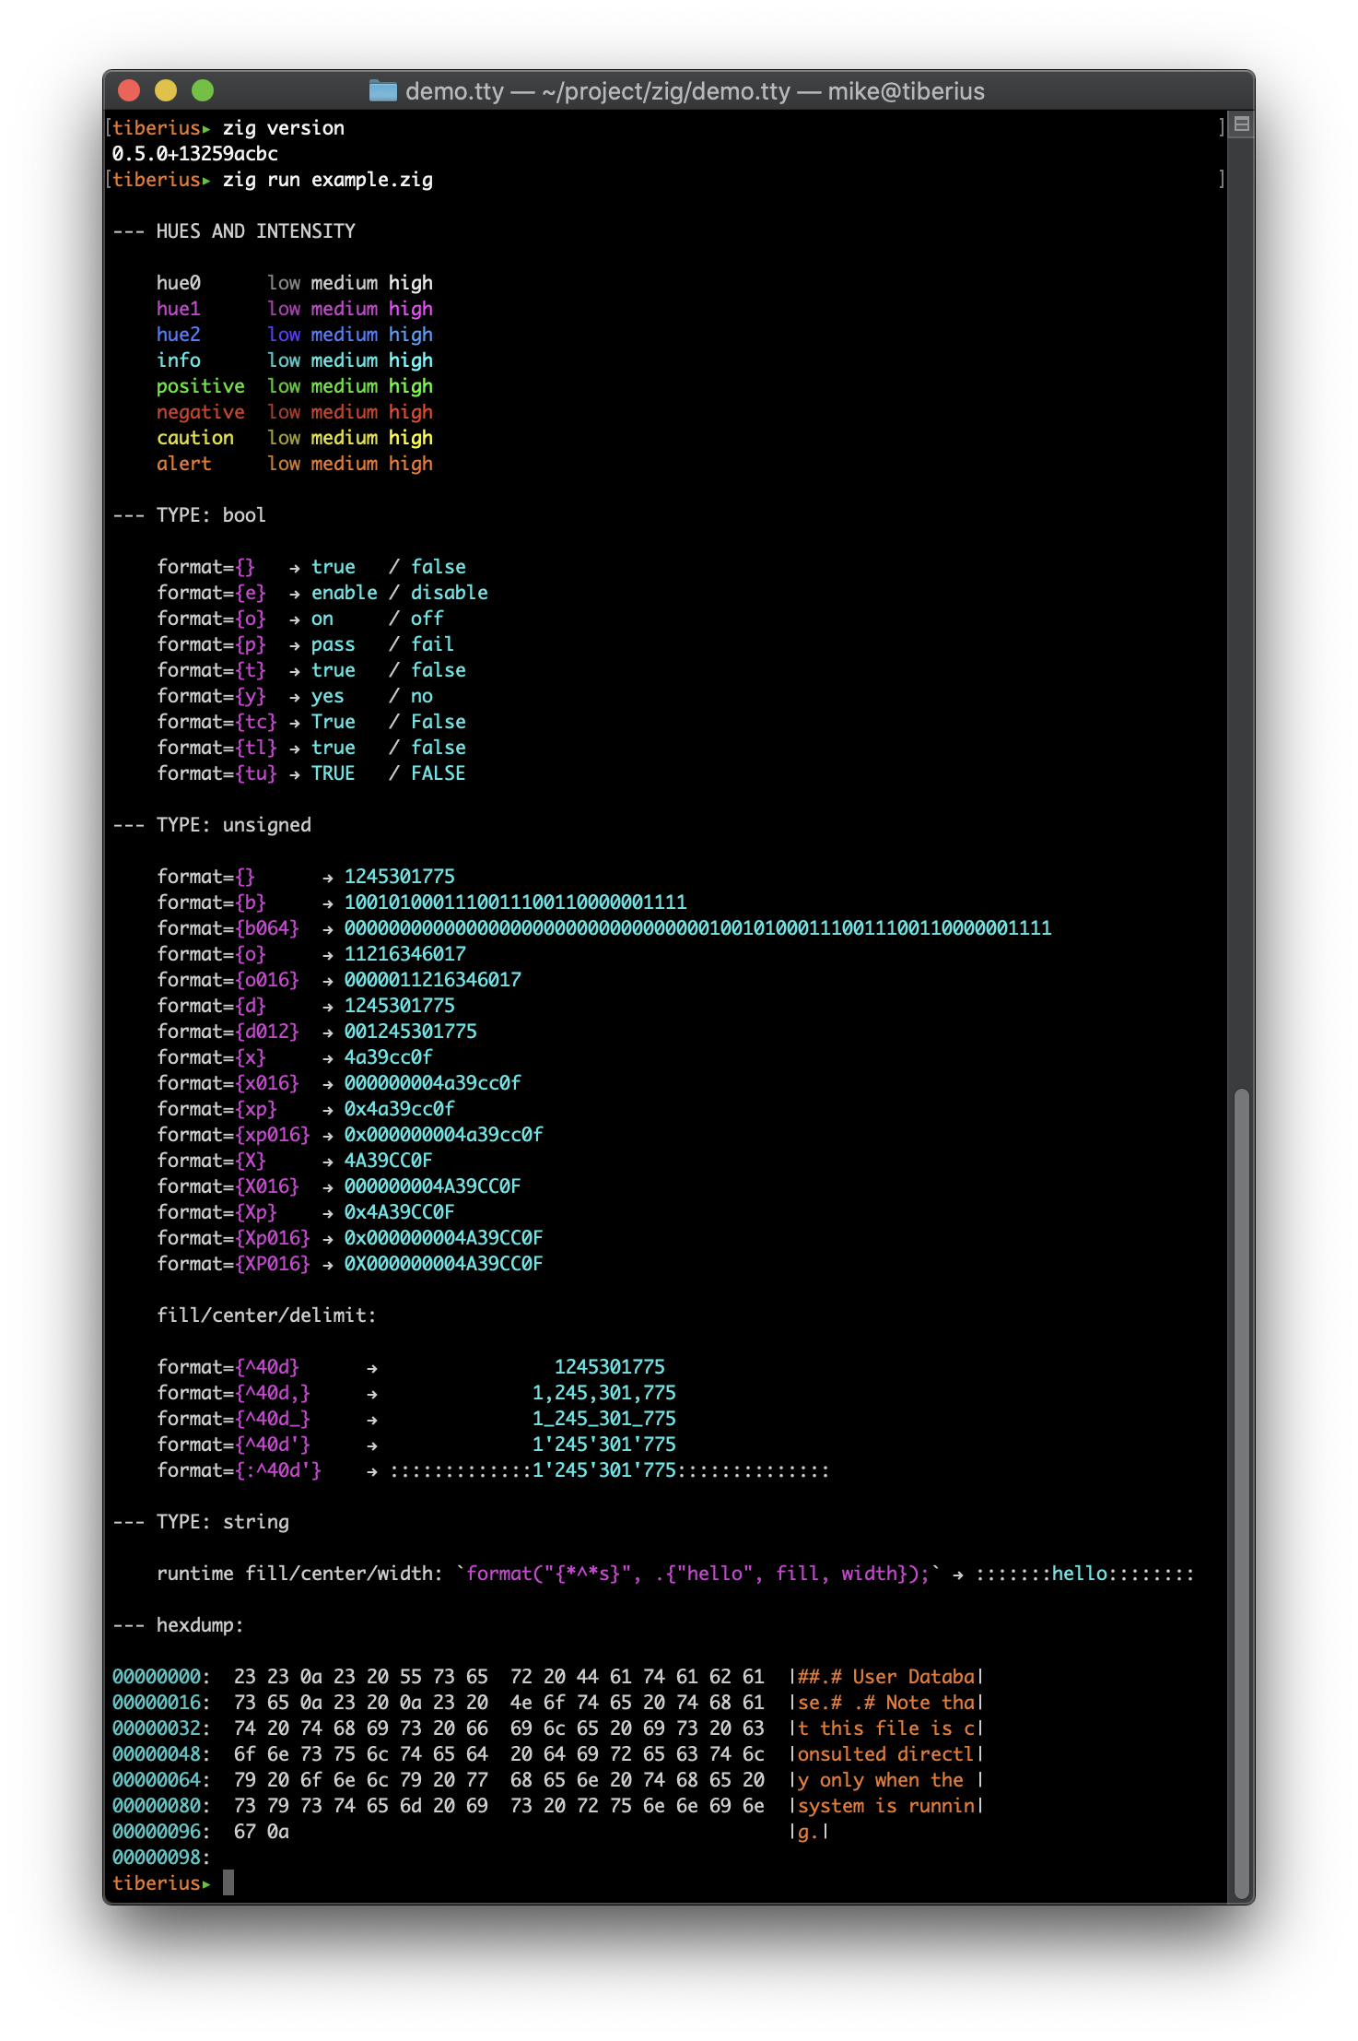1358x2041 pixels.
Task: Click ASCII text '|system is runnin|'
Action: 886,1806
